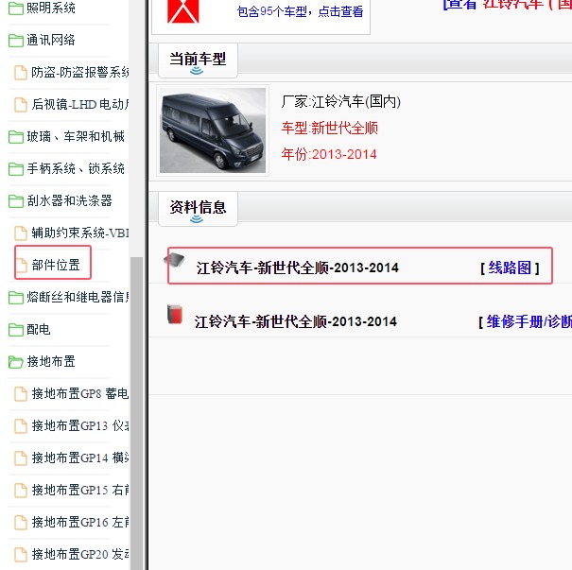The width and height of the screenshot is (572, 570).
Task: Click 年份:2013-2014 text
Action: tap(329, 154)
